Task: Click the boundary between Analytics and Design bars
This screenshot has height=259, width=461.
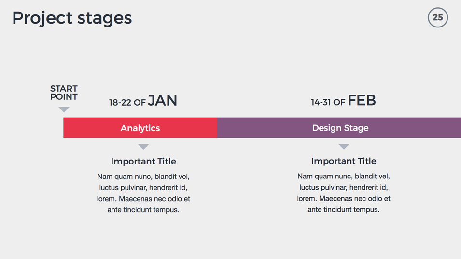Action: tap(217, 128)
